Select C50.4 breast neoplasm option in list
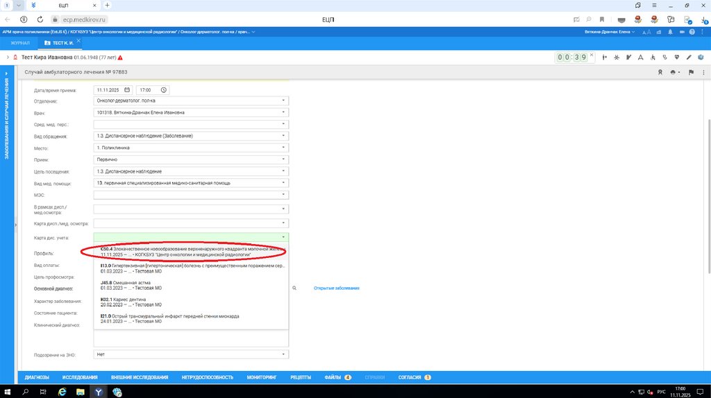 coord(191,252)
